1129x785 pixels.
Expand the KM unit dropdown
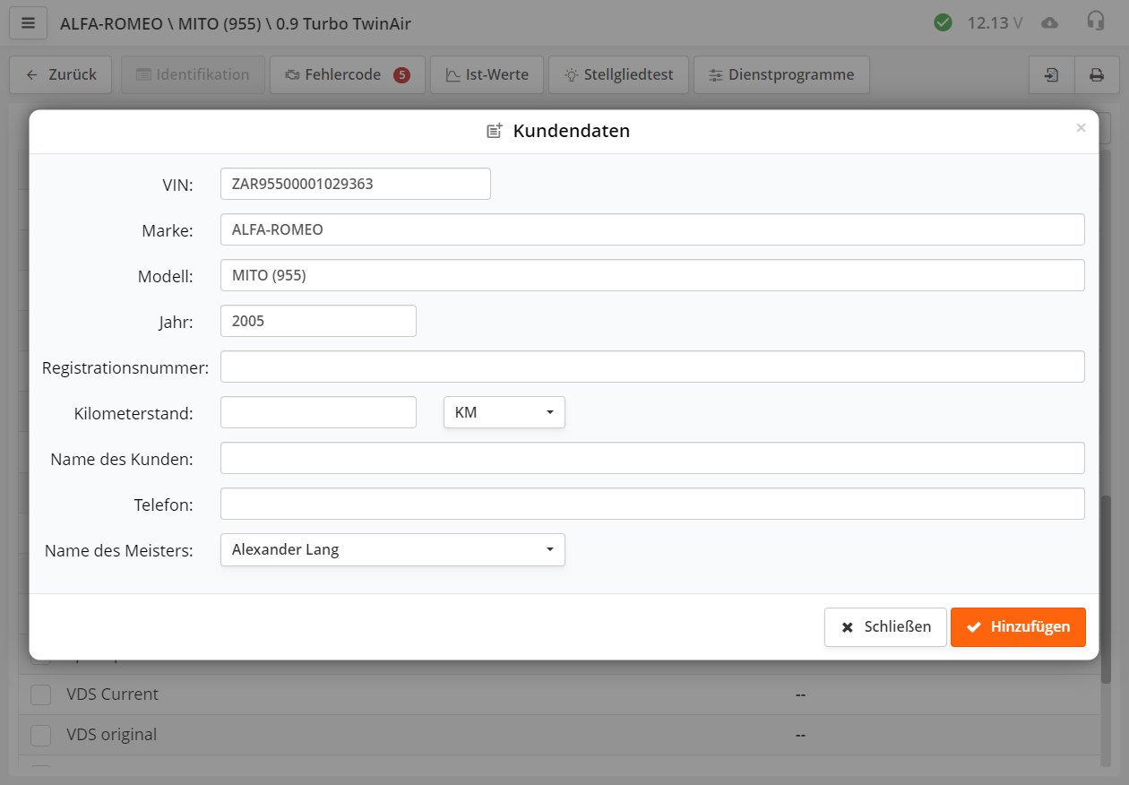coord(504,412)
